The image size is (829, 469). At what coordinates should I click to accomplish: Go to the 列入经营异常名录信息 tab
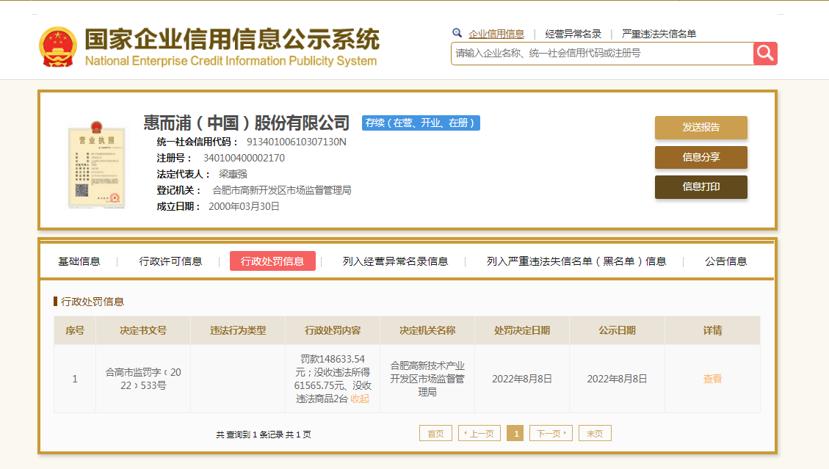tap(395, 261)
